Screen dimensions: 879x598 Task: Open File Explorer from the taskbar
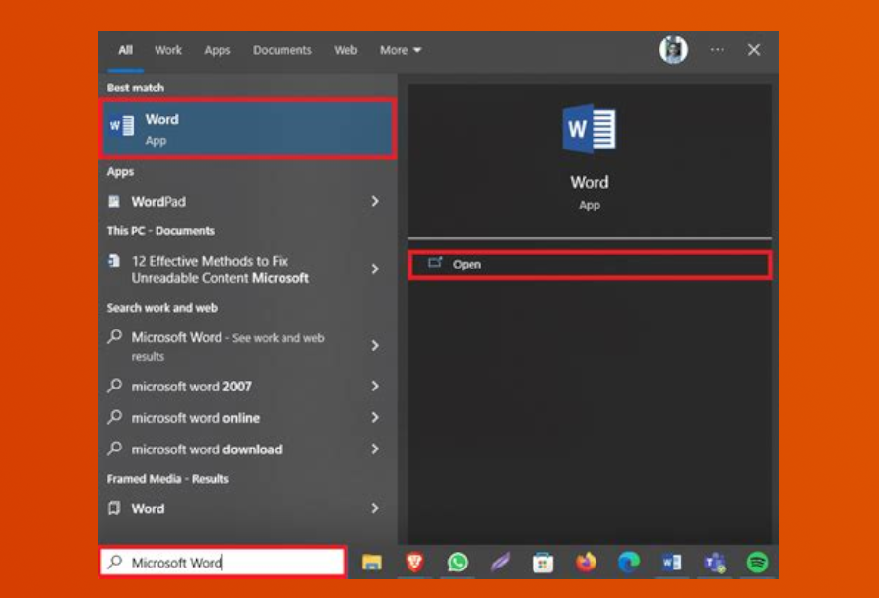pos(371,563)
